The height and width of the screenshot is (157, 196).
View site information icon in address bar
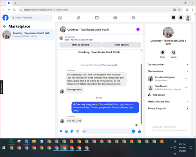click(x=21, y=10)
